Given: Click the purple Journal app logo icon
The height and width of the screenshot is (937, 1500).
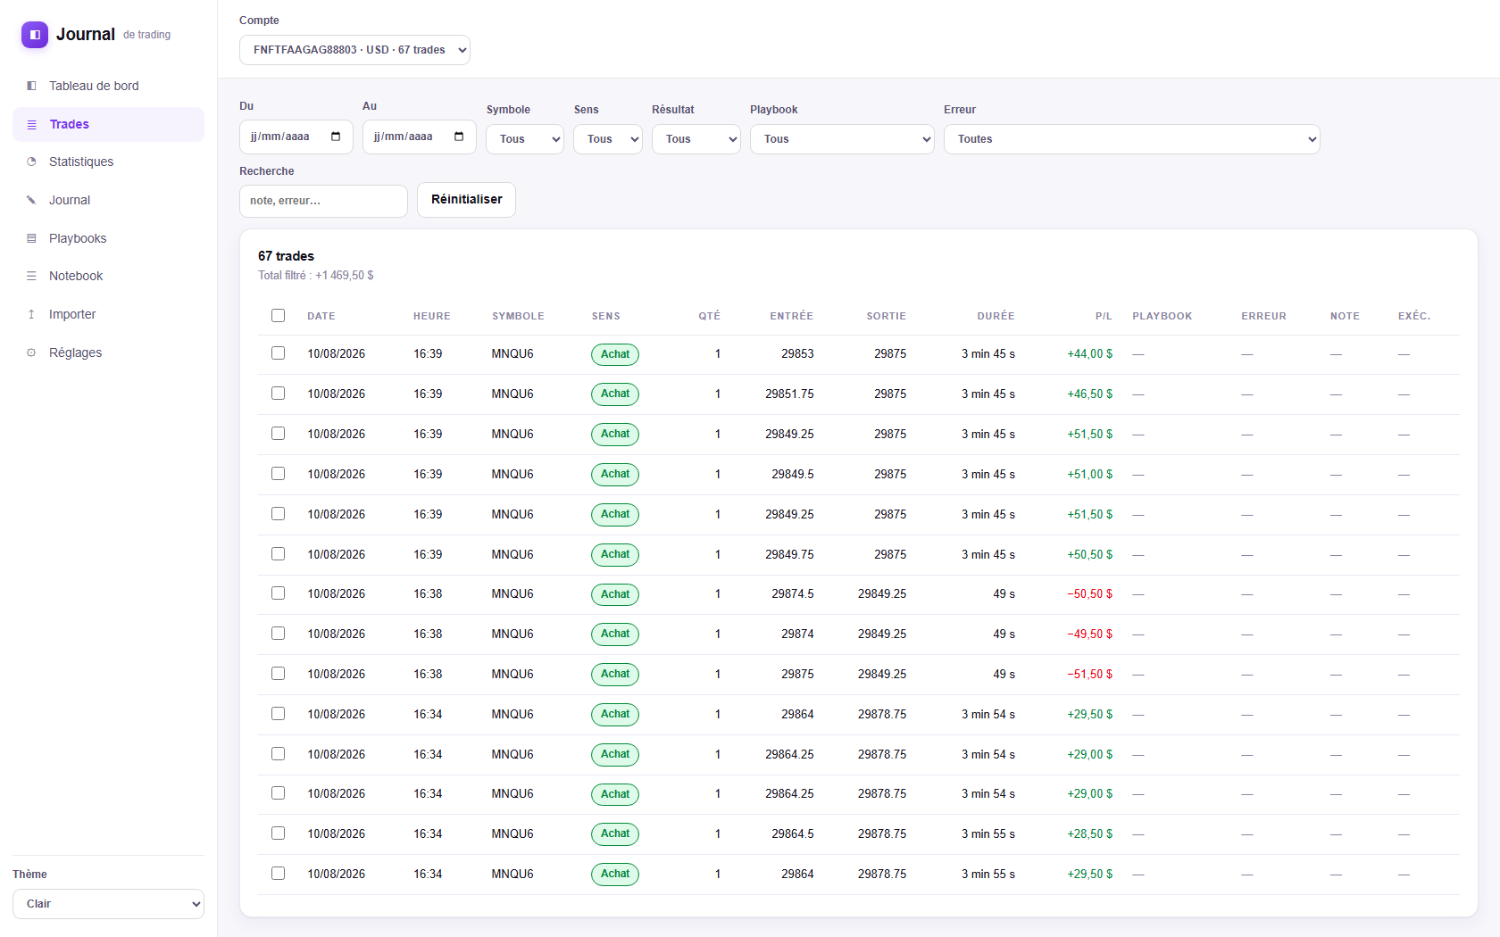Looking at the screenshot, I should (x=35, y=35).
